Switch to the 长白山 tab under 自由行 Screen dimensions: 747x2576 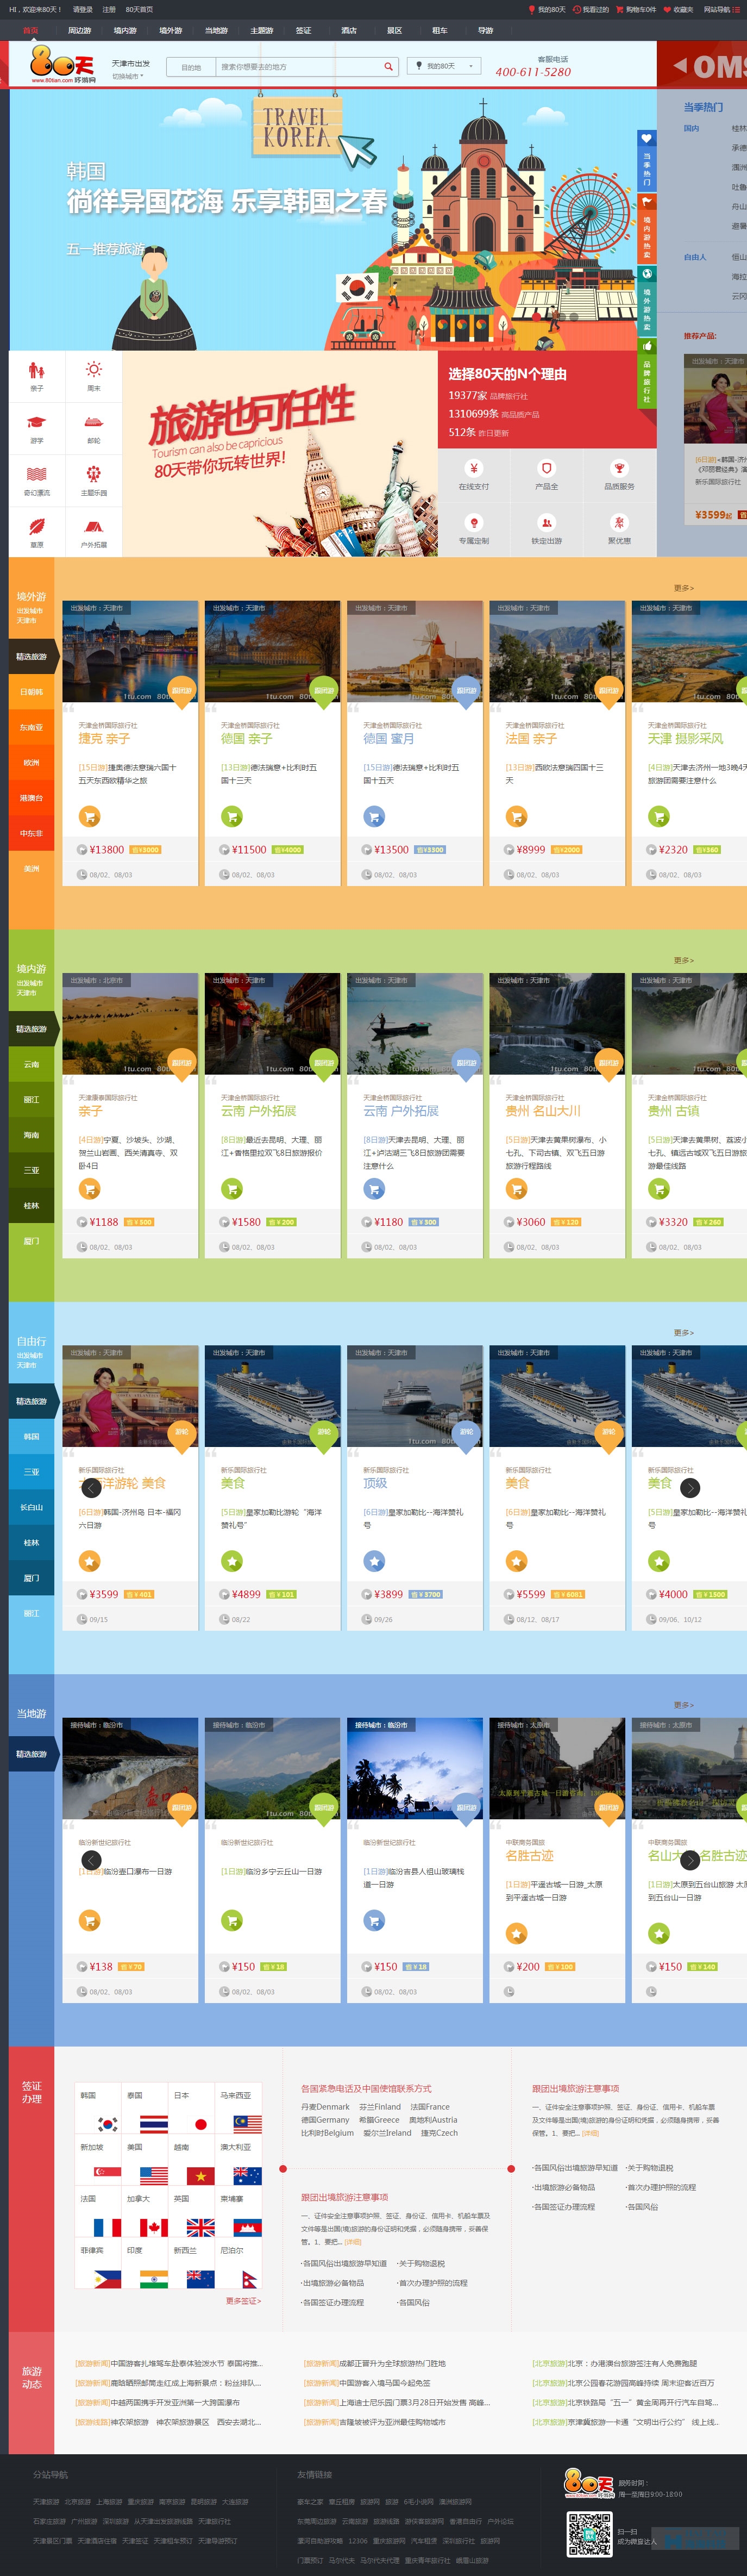(31, 1507)
